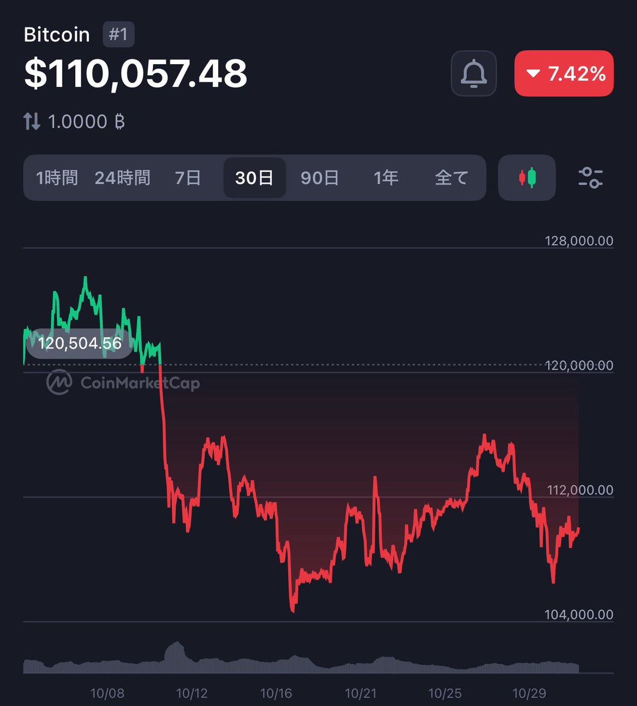Toggle the chart between candlestick and line view
The image size is (637, 706).
[526, 178]
